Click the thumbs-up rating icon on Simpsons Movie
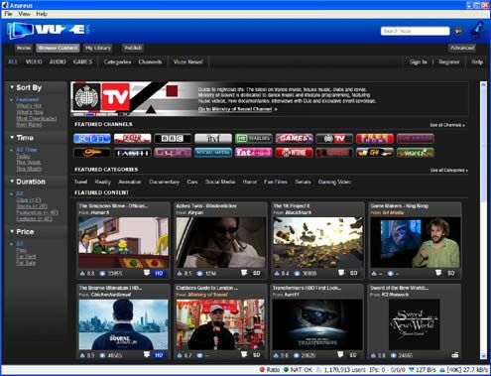This screenshot has height=376, width=491. click(x=82, y=274)
